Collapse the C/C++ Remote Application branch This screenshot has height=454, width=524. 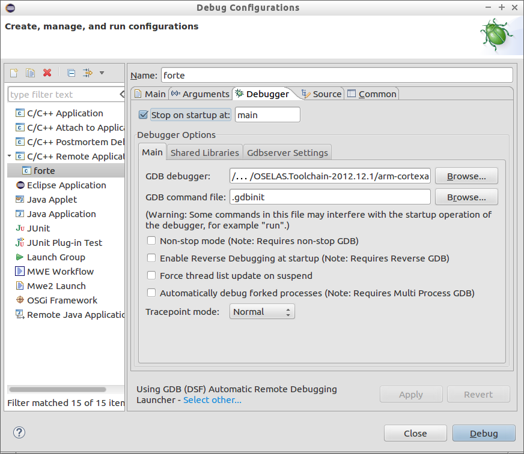point(9,156)
